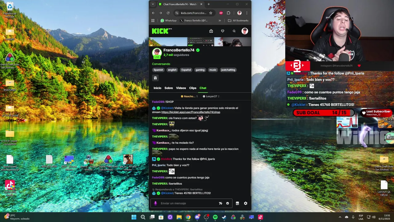
Task: Open Discord from the taskbar
Action: click(197, 217)
